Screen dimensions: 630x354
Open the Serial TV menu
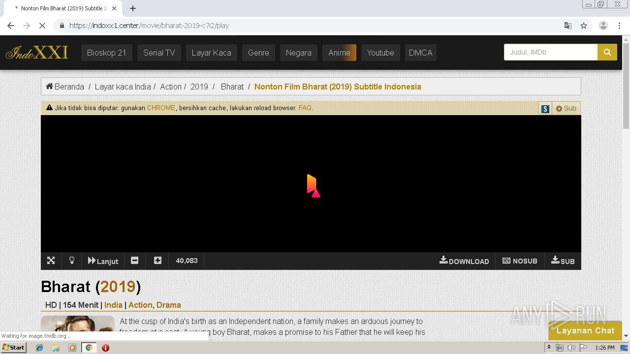tap(159, 53)
